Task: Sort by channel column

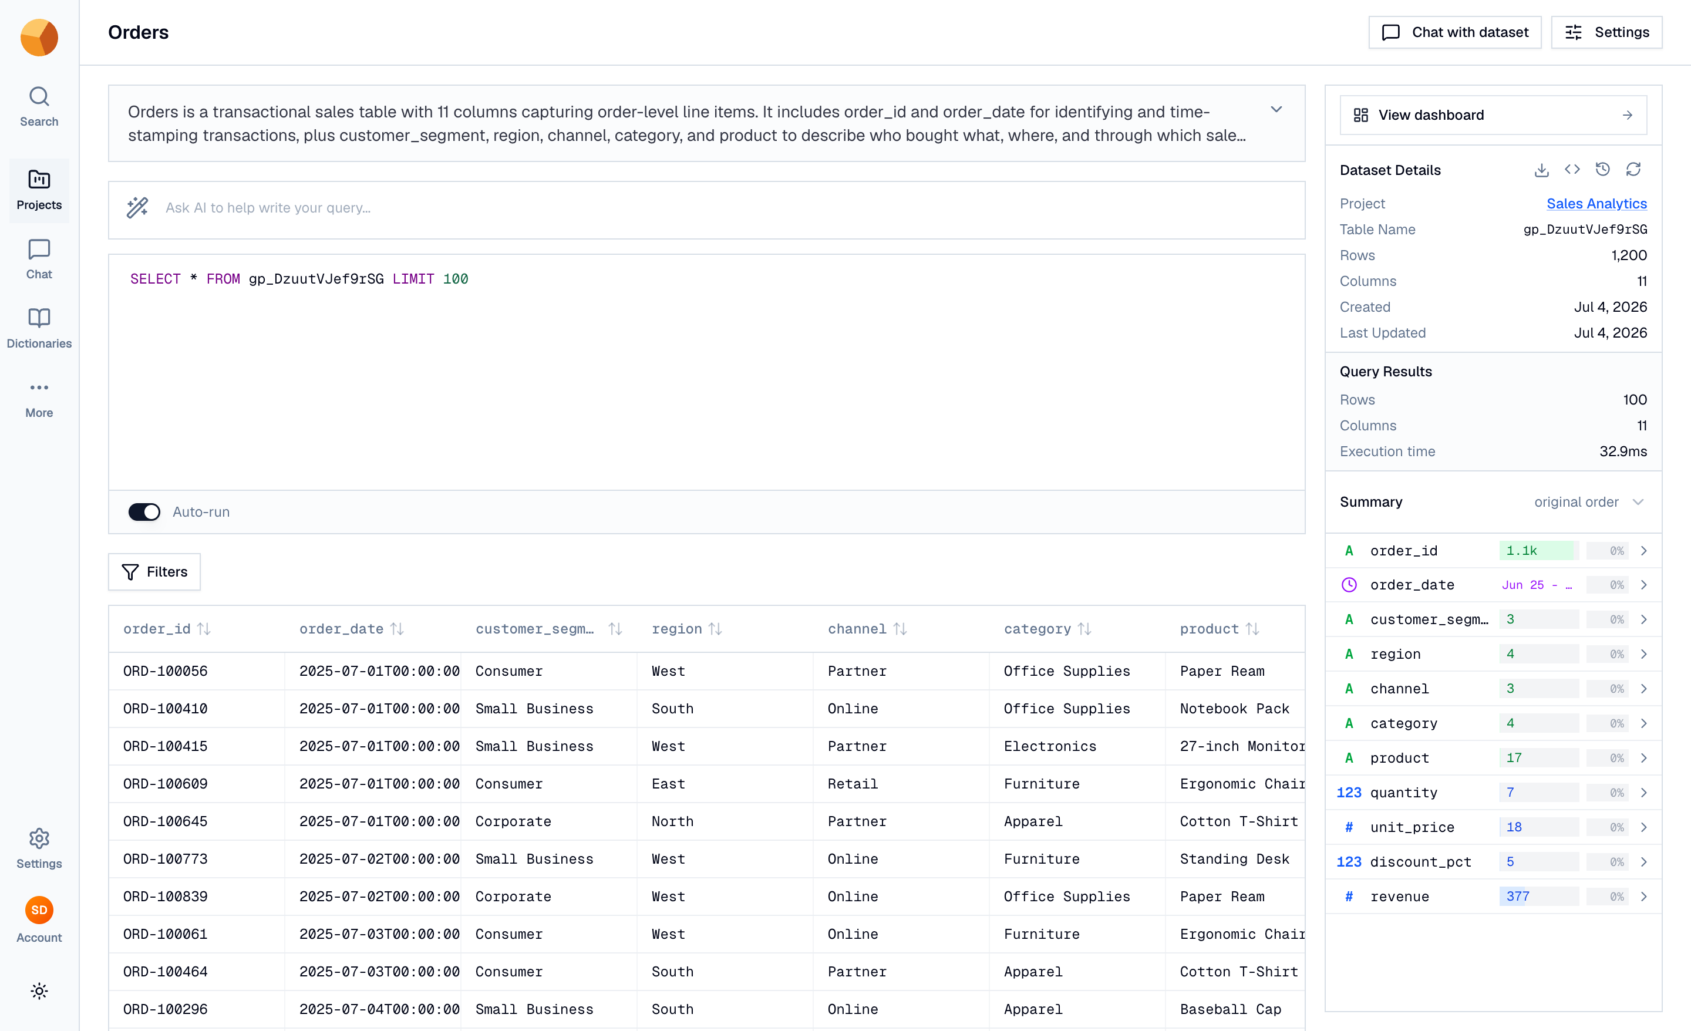Action: click(901, 629)
